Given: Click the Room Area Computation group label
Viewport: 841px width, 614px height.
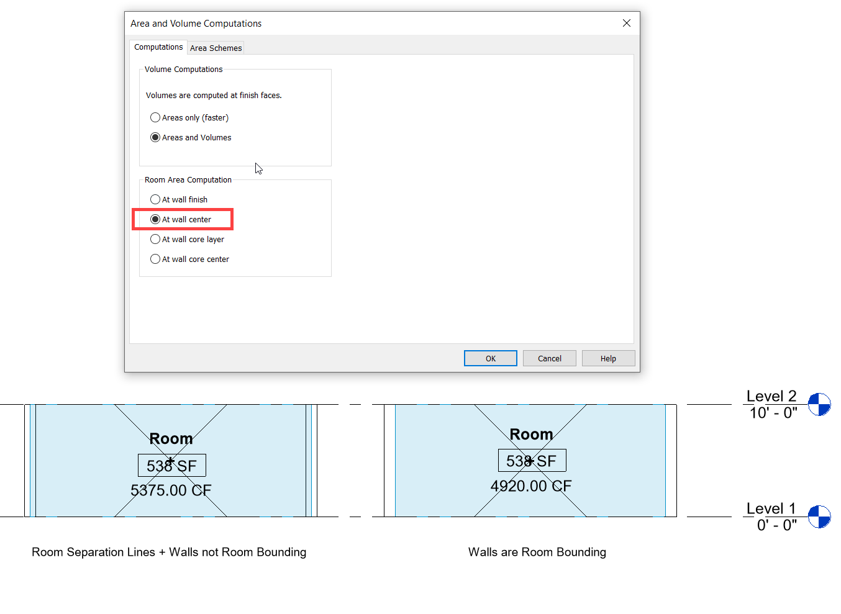Looking at the screenshot, I should 188,180.
